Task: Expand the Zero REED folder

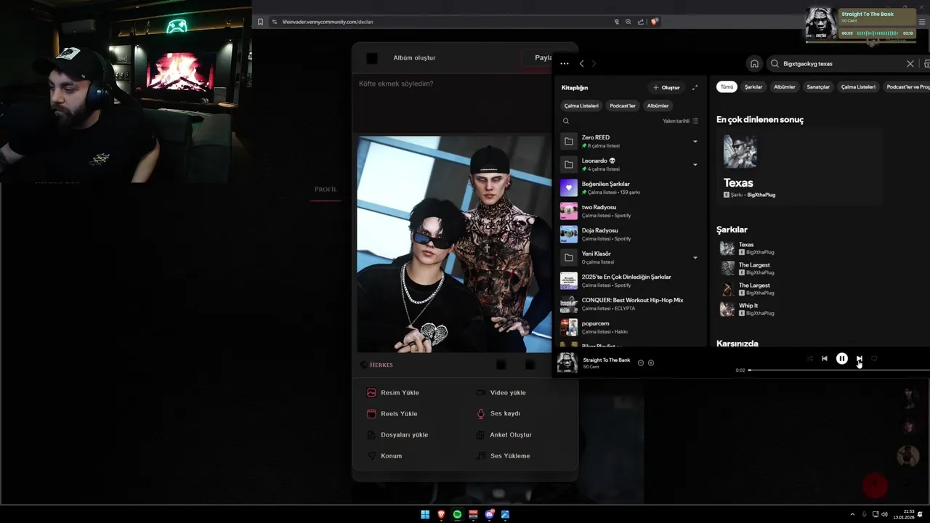Action: coord(695,141)
